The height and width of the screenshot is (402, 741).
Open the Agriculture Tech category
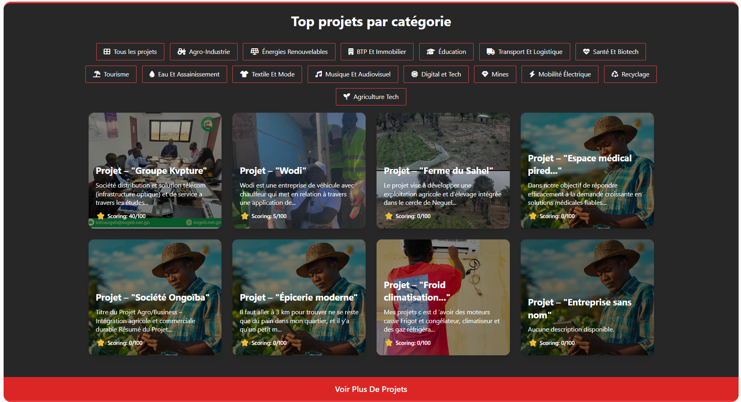tap(370, 97)
